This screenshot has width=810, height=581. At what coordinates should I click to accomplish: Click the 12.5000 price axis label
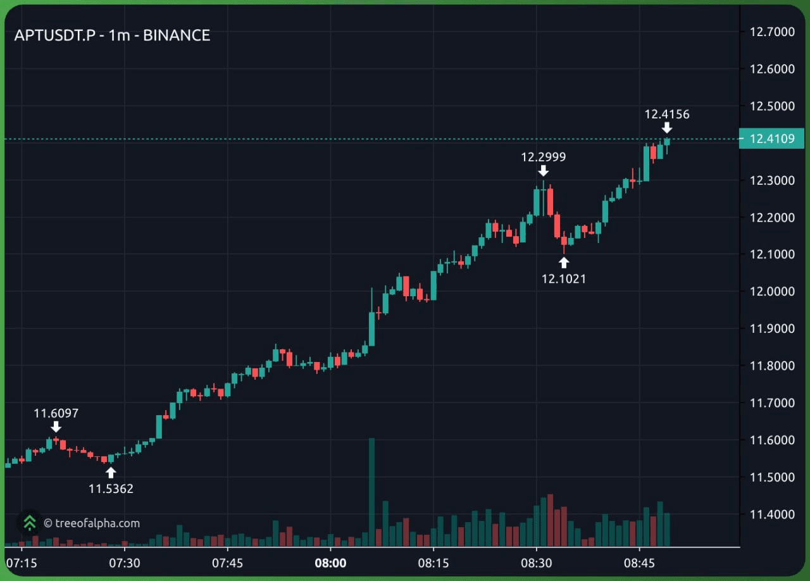pyautogui.click(x=771, y=106)
